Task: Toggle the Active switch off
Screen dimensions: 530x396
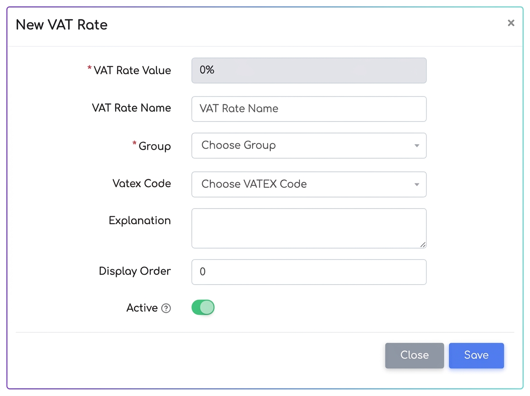Action: point(203,308)
